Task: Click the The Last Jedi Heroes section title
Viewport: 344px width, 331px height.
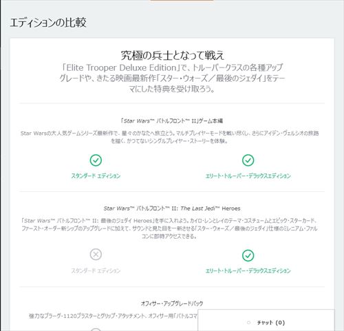Action: pos(172,209)
